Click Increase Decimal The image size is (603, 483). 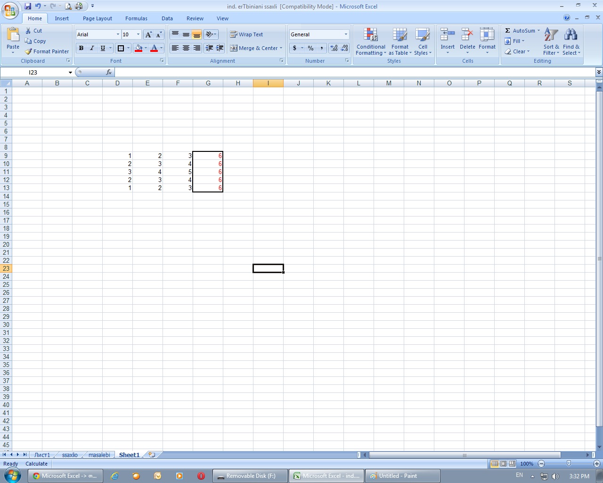(x=334, y=48)
